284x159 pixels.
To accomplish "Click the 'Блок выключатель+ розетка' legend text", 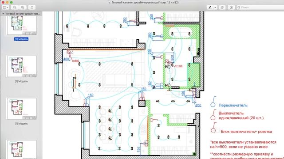I will pos(246,132).
